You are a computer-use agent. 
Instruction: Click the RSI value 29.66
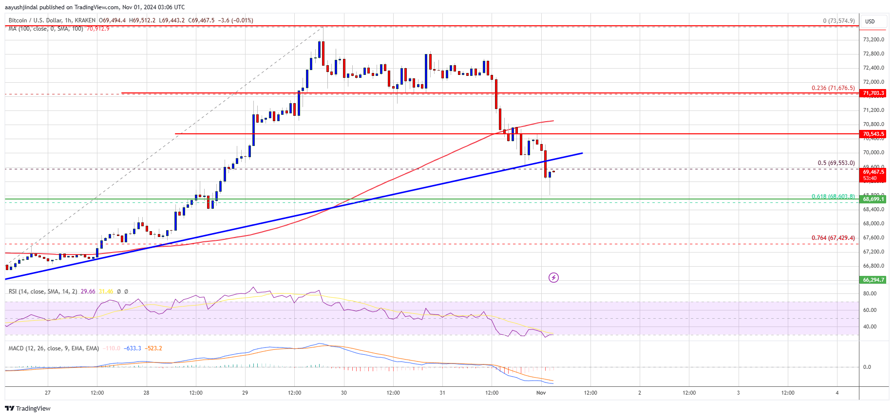(x=88, y=291)
